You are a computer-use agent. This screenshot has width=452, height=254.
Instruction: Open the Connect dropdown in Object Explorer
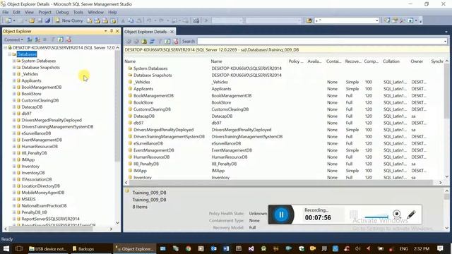13,40
